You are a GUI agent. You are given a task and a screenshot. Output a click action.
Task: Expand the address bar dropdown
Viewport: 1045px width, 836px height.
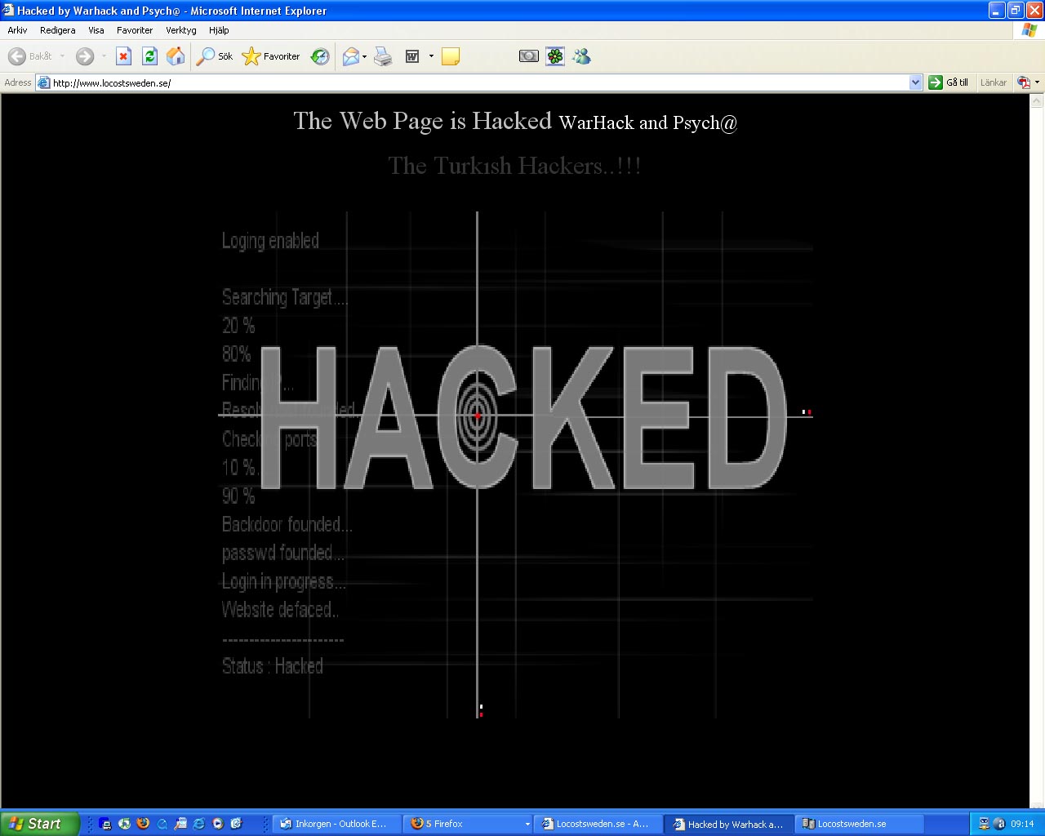pos(915,82)
